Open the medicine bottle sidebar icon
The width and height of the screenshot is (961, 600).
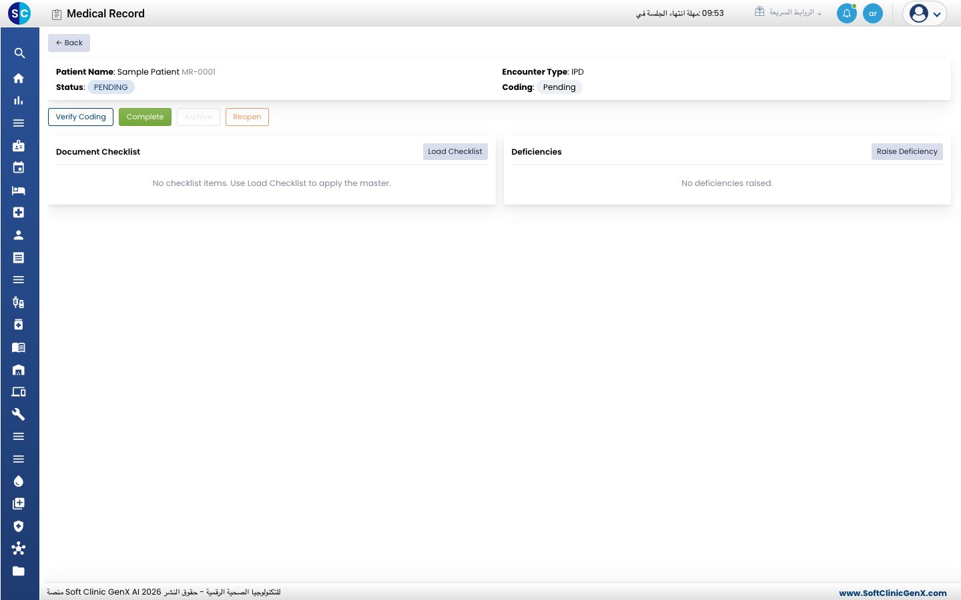[x=19, y=325]
